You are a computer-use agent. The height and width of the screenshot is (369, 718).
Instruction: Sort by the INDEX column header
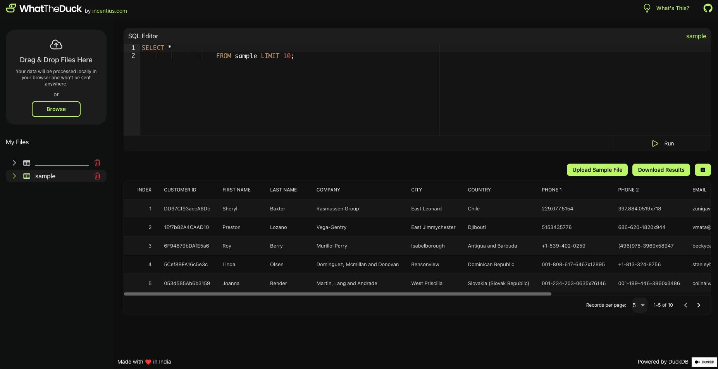pos(144,190)
